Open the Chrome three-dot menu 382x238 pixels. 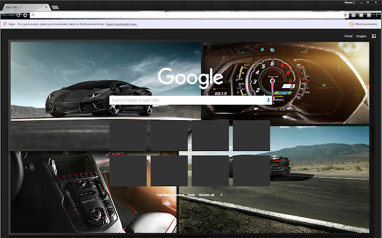coord(377,15)
